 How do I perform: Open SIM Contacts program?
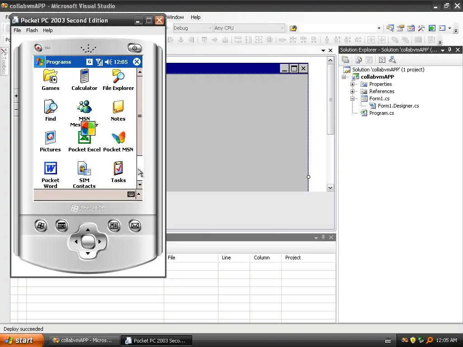tap(84, 174)
